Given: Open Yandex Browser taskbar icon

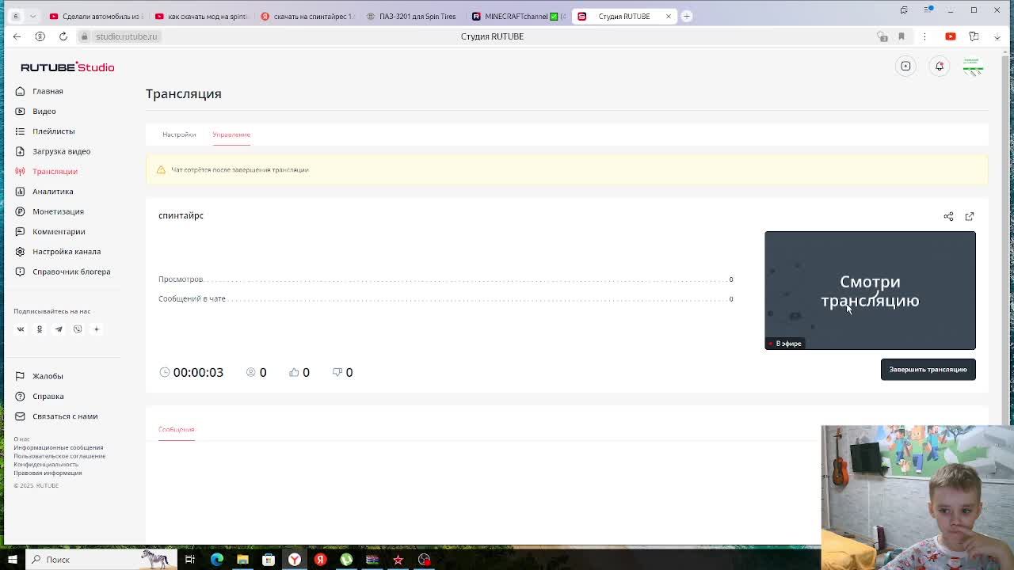Looking at the screenshot, I should click(294, 560).
